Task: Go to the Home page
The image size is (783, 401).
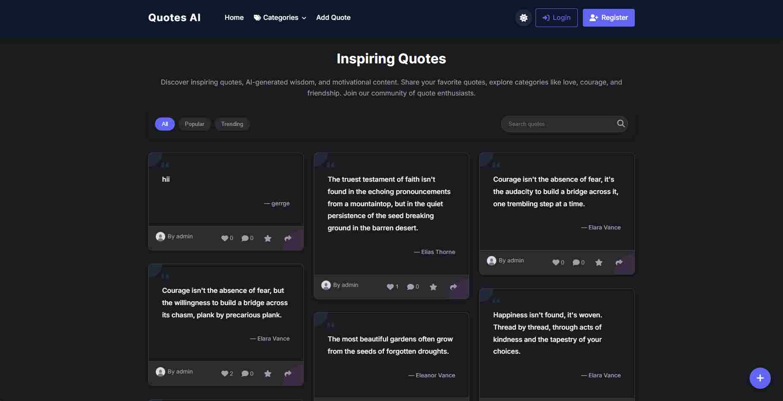Action: point(234,18)
